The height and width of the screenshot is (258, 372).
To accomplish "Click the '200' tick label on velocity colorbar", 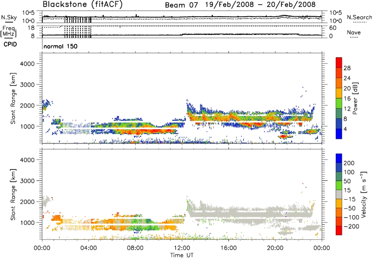I will pyautogui.click(x=349, y=163).
